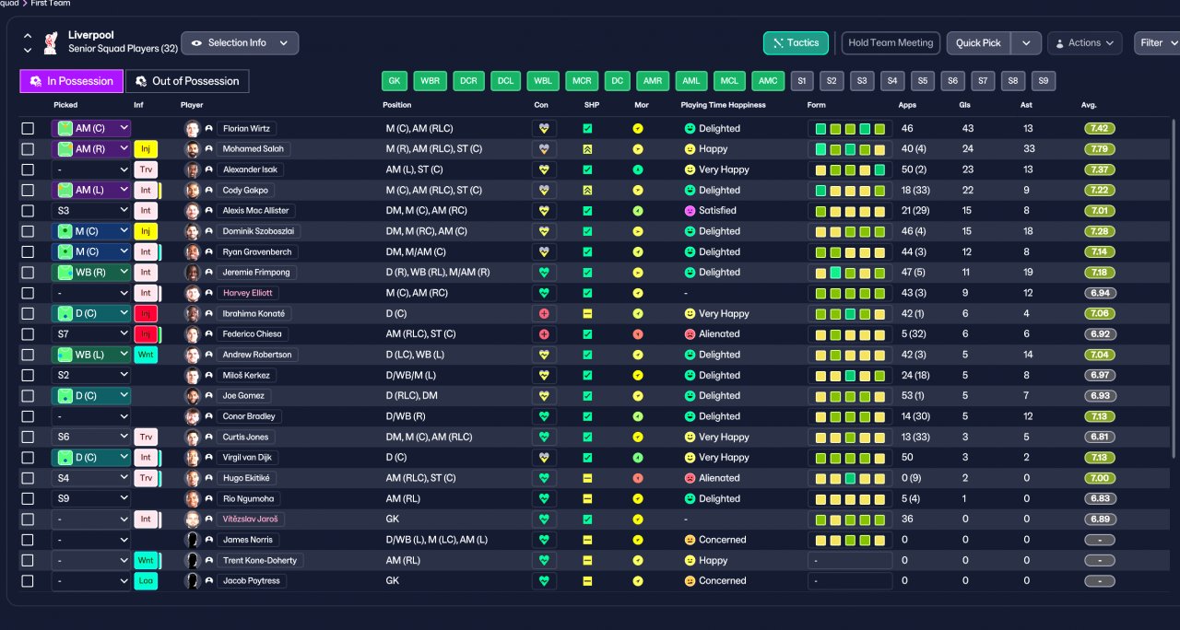The image size is (1180, 630).
Task: Click Hugo Ekitiké's yellow sharpness icon
Action: click(587, 478)
